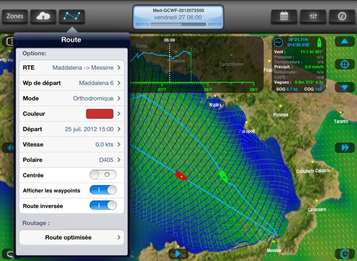Tap the crosshair center map icon
Image resolution: width=357 pixels, height=261 pixels.
click(x=344, y=64)
